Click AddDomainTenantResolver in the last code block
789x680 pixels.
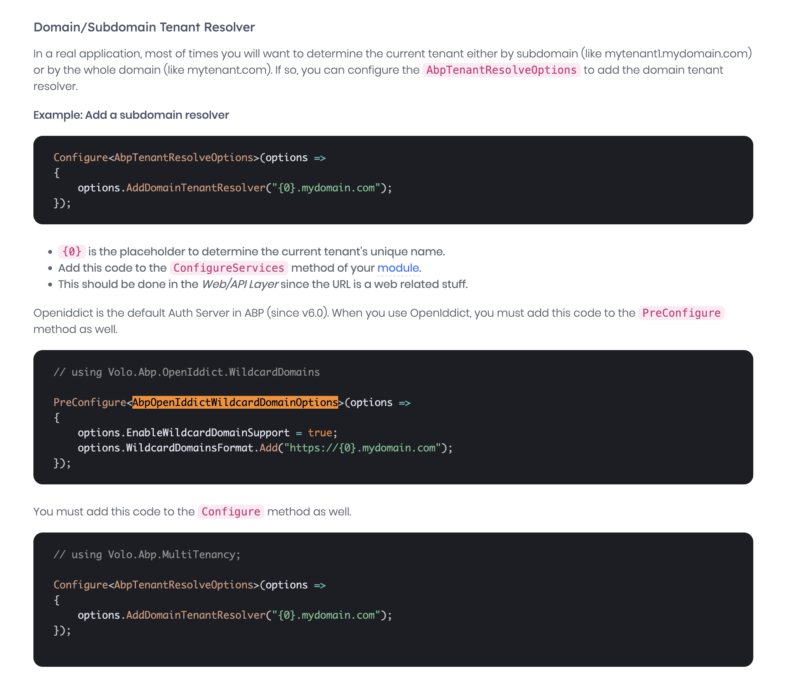pyautogui.click(x=196, y=615)
